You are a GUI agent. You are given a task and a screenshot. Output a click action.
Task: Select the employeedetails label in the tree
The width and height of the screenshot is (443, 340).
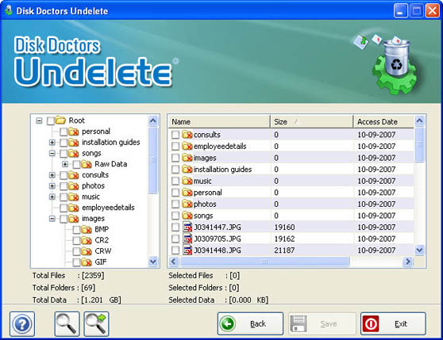click(x=108, y=208)
